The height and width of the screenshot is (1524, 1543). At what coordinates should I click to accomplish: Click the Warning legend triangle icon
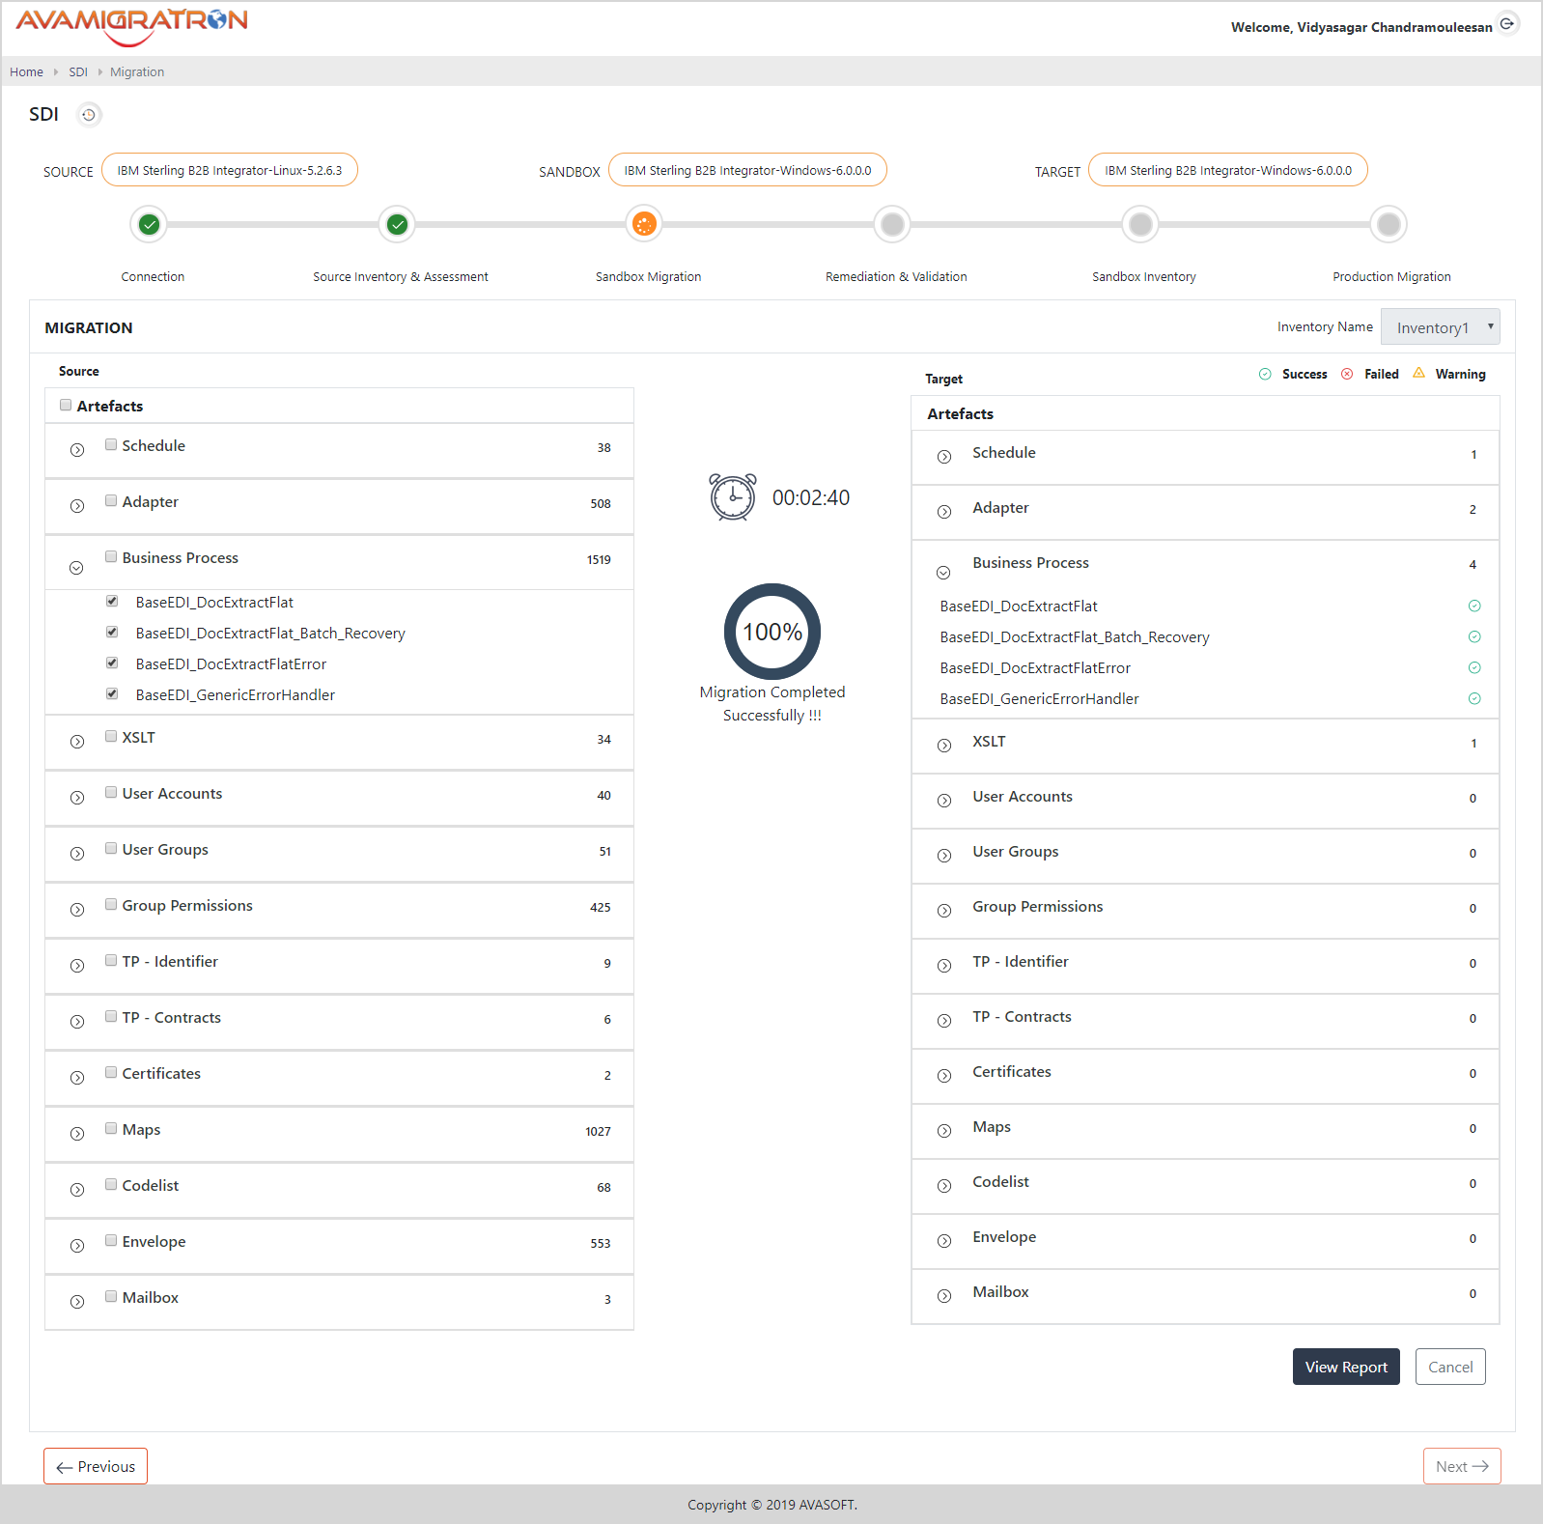point(1418,374)
